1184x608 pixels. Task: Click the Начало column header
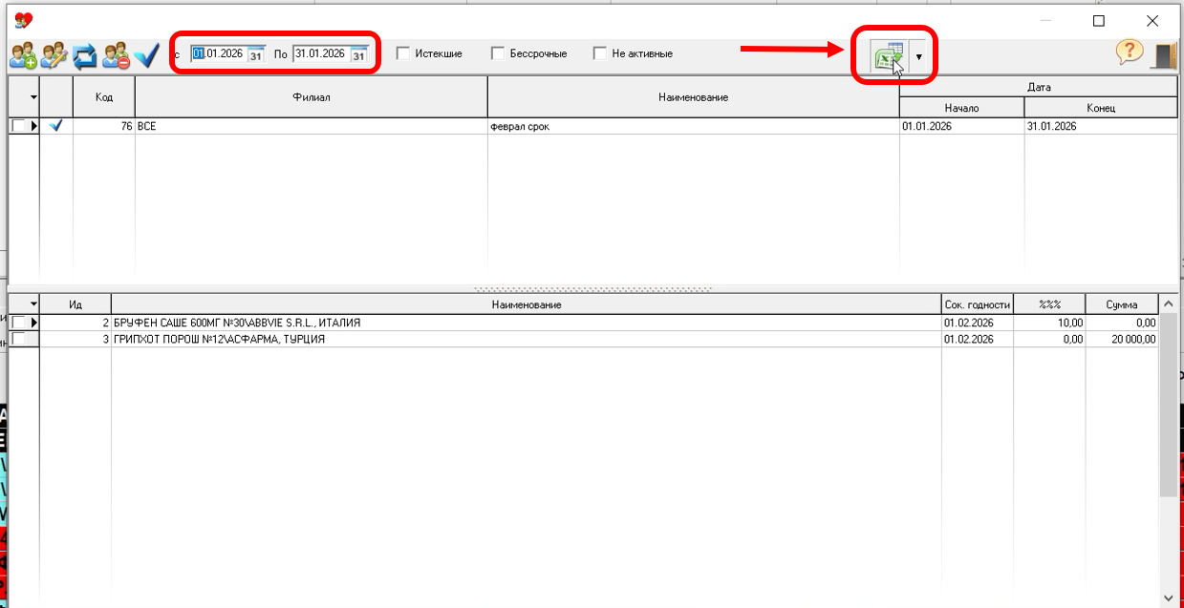[962, 108]
